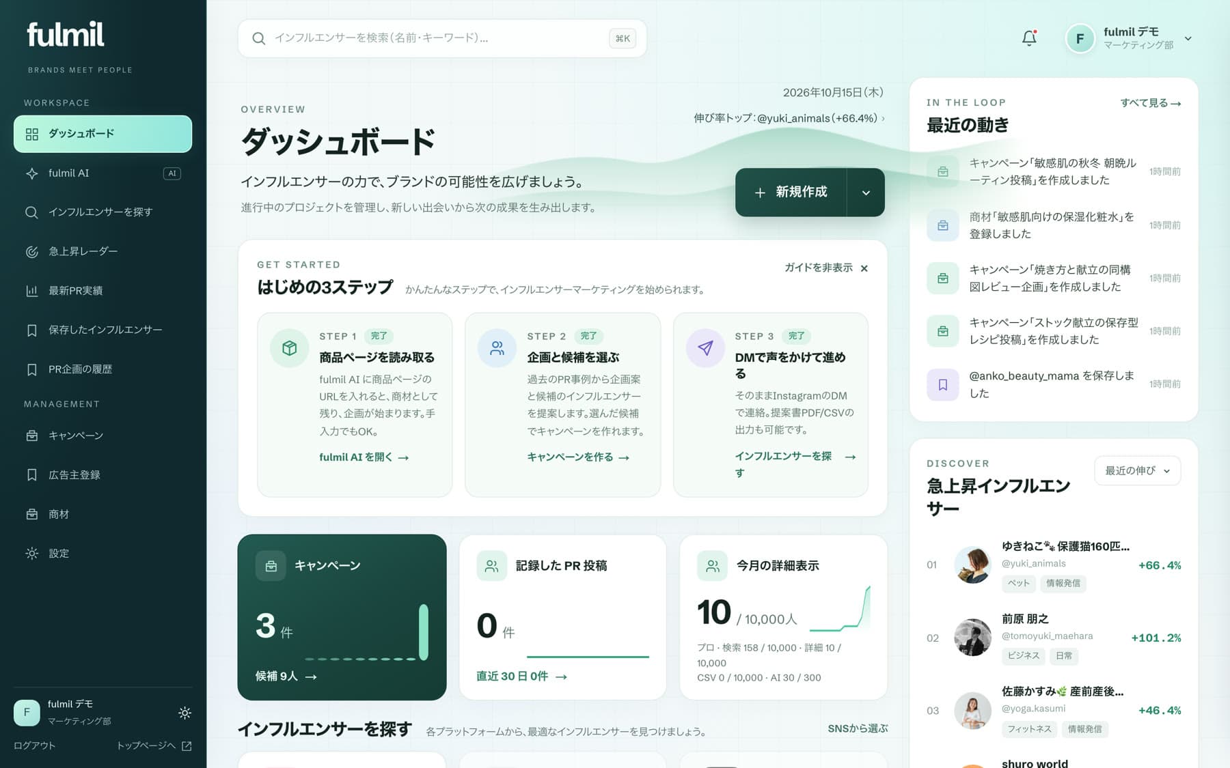The image size is (1230, 768).
Task: Open 商材 in the sidebar
Action: pyautogui.click(x=102, y=514)
